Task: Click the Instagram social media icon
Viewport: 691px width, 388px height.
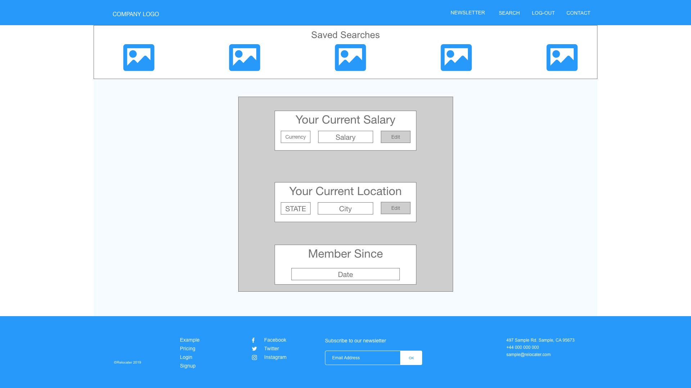Action: pos(254,357)
